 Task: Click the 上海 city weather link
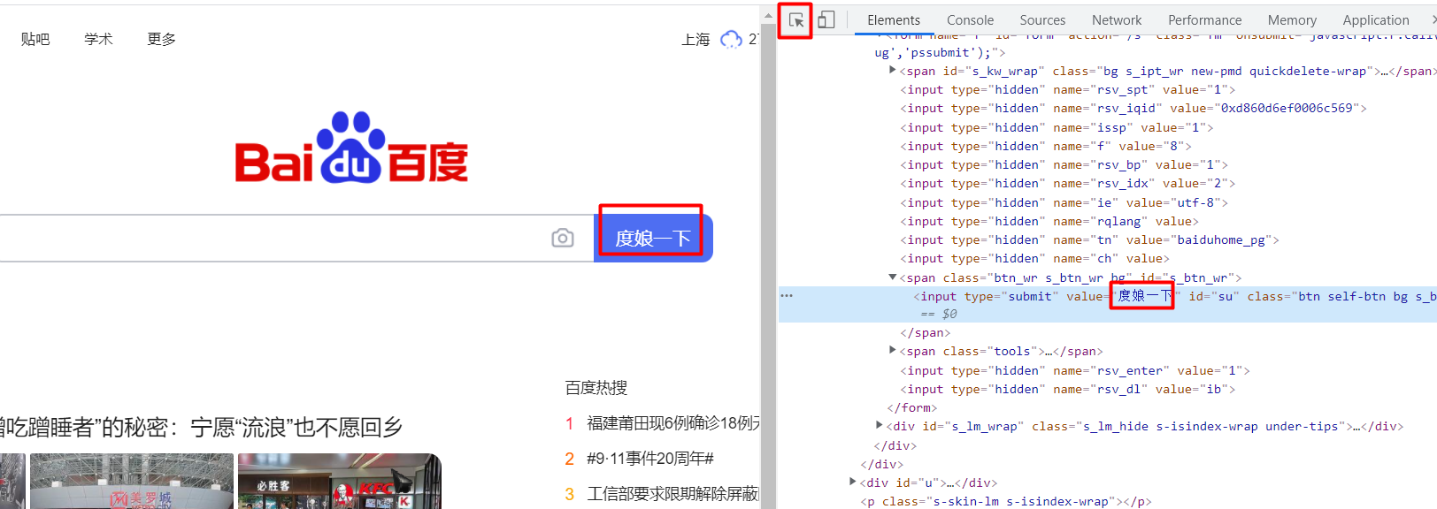pyautogui.click(x=695, y=39)
